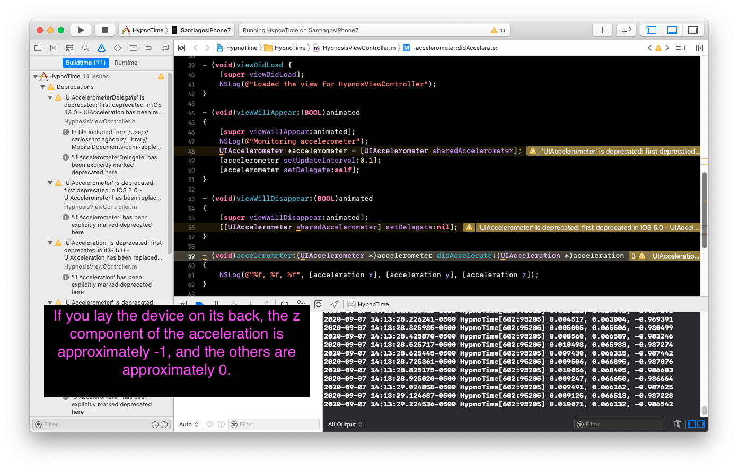Image resolution: width=738 pixels, height=471 pixels.
Task: Add an editor on the right
Action: point(699,48)
